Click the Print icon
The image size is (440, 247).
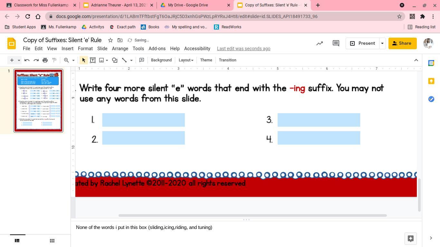45,60
